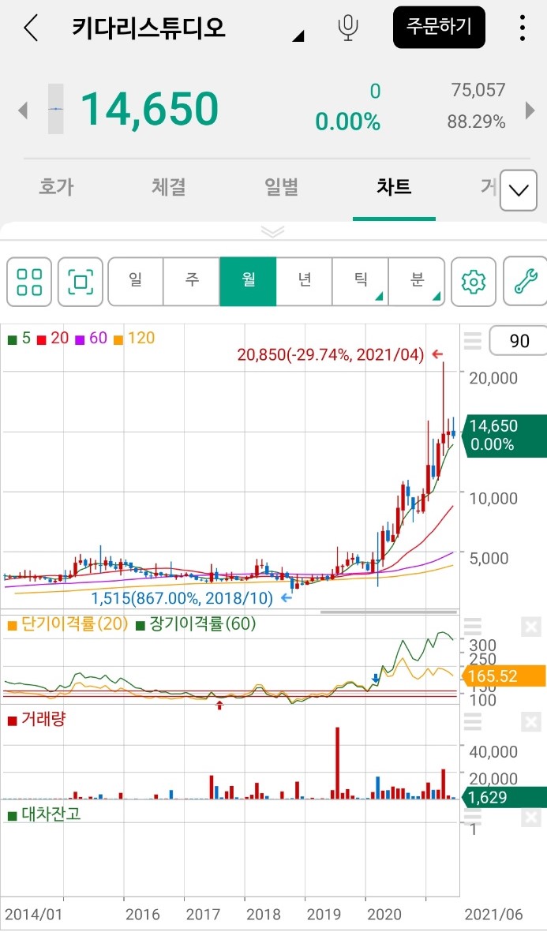Close the 거래량 volume panel

(531, 722)
